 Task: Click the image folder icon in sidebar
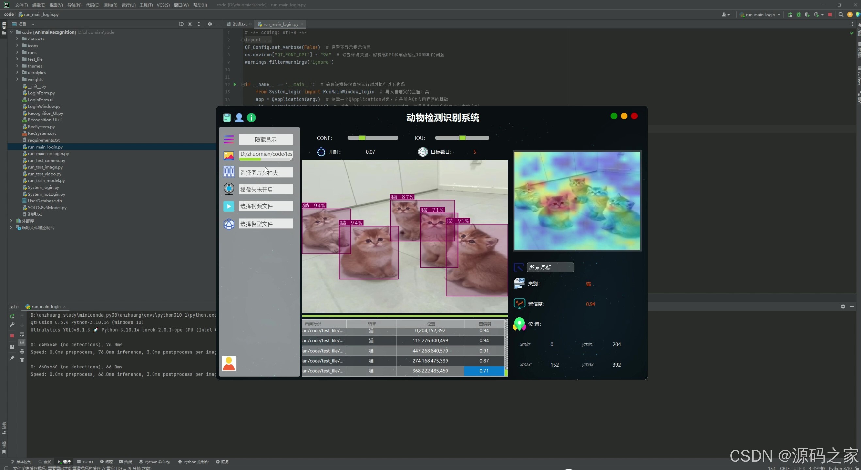(x=229, y=172)
